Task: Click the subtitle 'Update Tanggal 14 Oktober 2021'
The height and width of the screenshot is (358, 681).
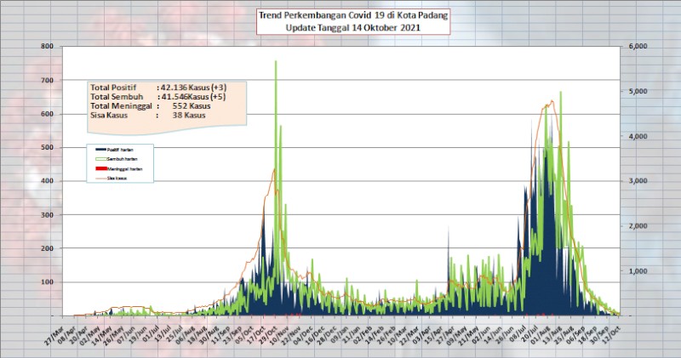Action: tap(352, 28)
